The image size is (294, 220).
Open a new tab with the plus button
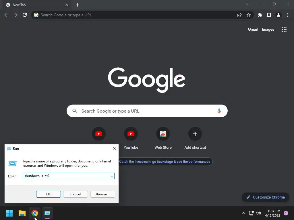coord(78,5)
